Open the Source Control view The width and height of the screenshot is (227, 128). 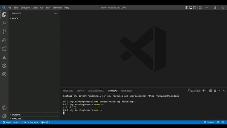[x=4, y=32]
